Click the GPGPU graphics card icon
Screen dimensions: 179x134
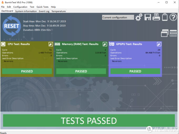click(112, 44)
